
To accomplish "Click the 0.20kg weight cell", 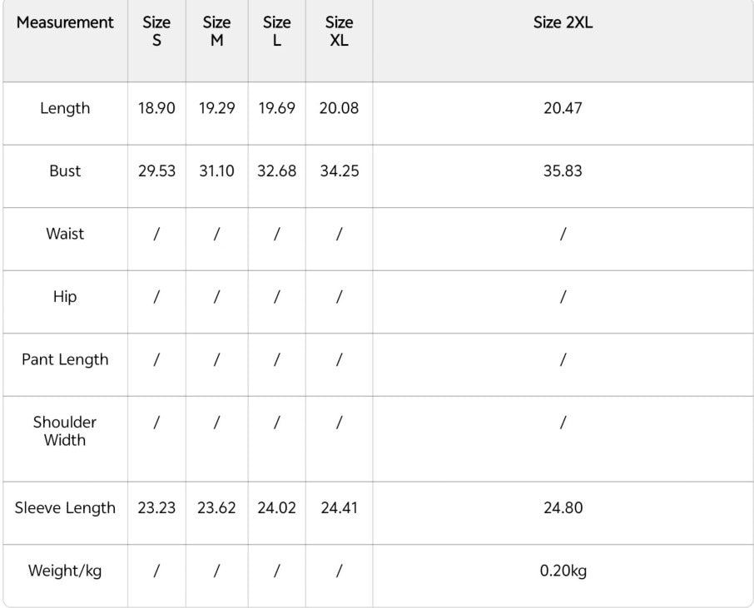I will (563, 571).
